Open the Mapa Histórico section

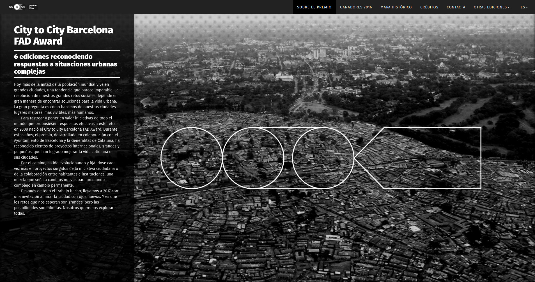396,7
